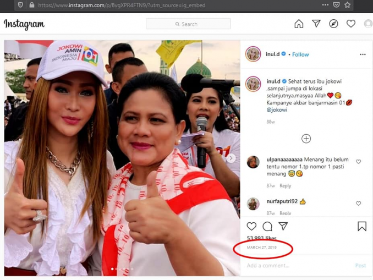The height and width of the screenshot is (280, 373).
Task: Load more comments plus button
Action: 306,139
